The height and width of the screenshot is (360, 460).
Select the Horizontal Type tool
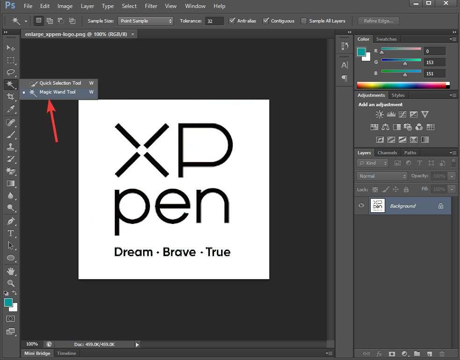click(10, 233)
